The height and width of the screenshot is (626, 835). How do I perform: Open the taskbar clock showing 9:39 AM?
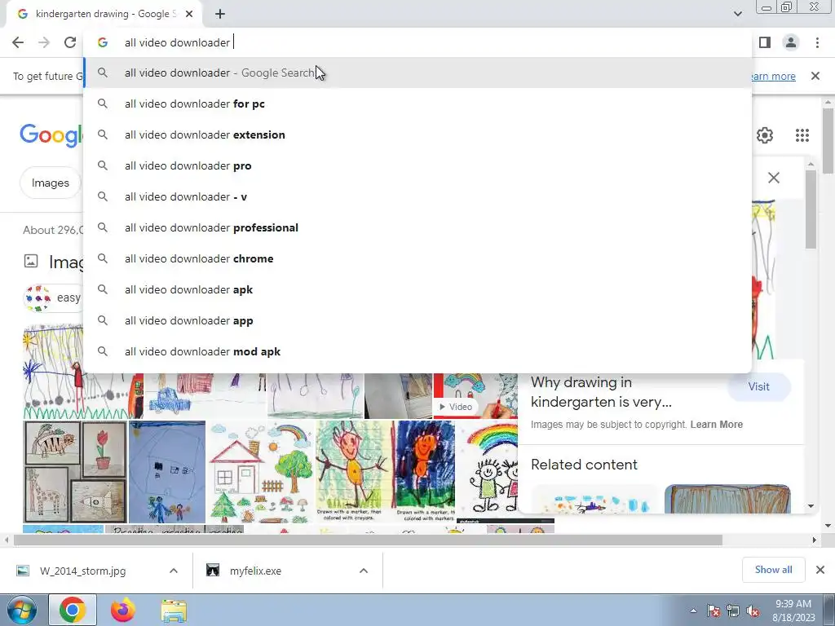793,611
